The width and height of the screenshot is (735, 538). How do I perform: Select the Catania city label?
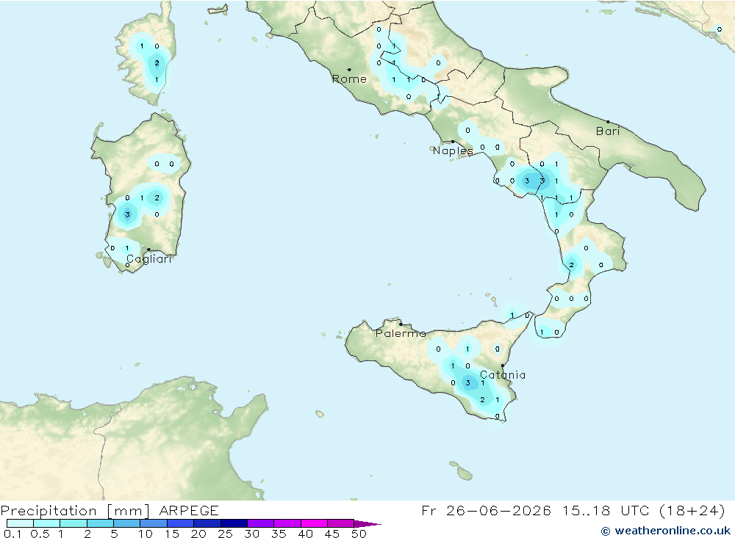click(x=503, y=374)
